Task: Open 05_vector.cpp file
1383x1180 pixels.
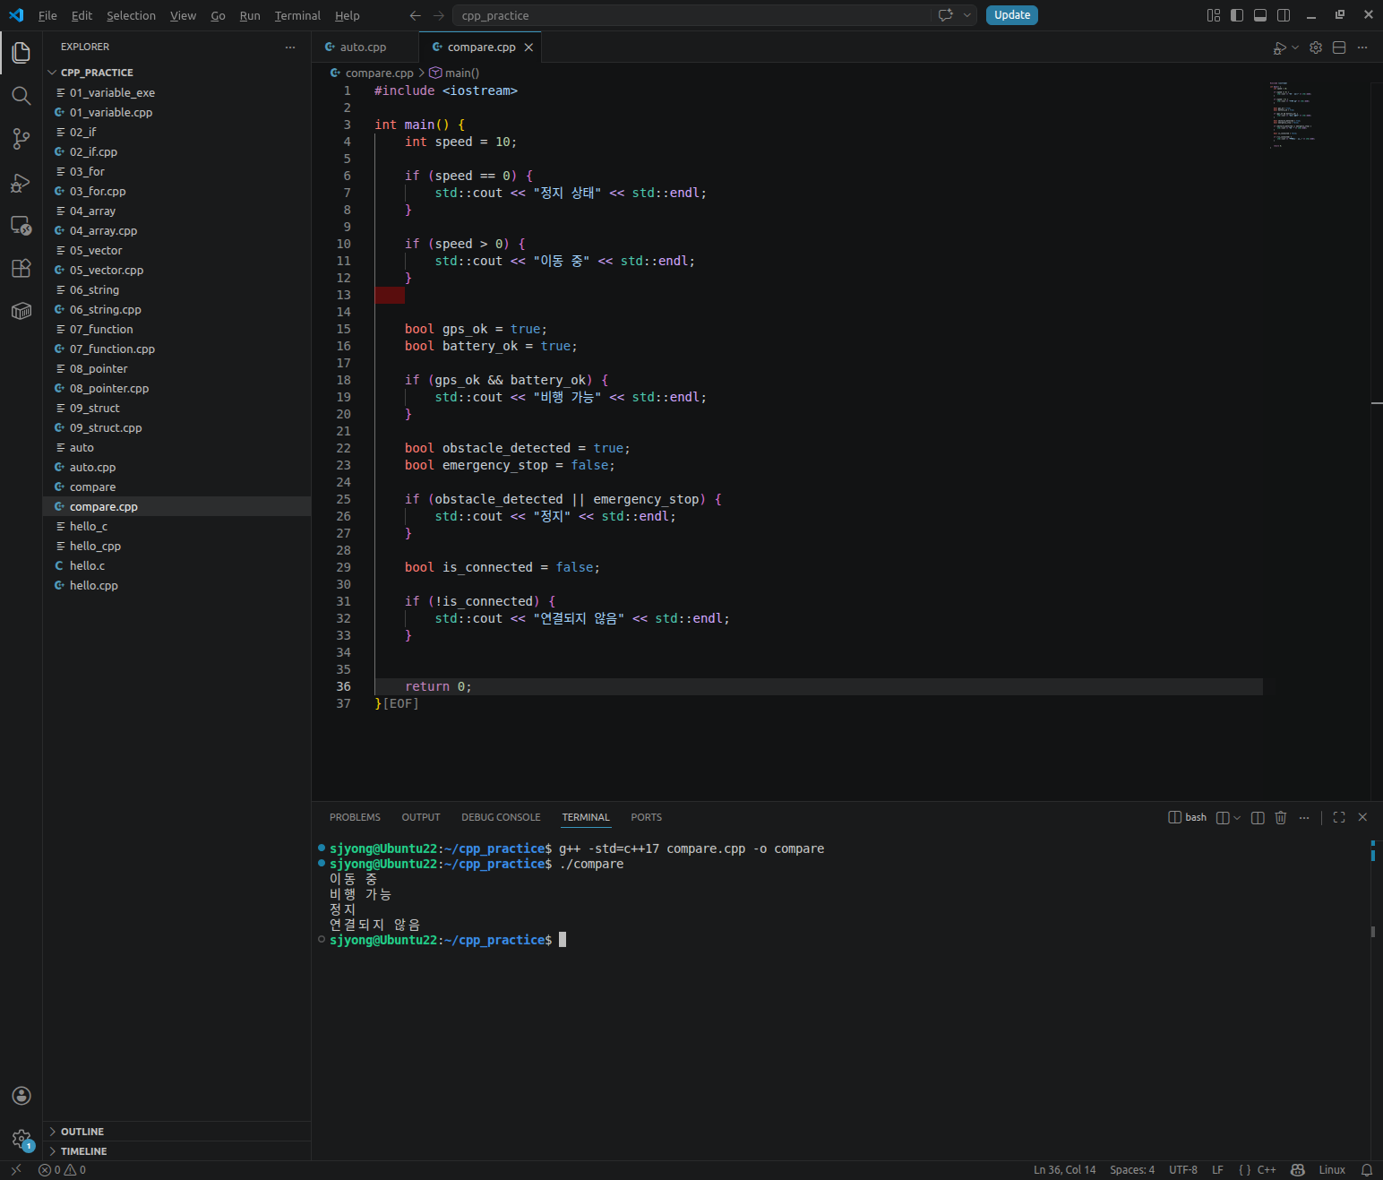Action: point(176,271)
